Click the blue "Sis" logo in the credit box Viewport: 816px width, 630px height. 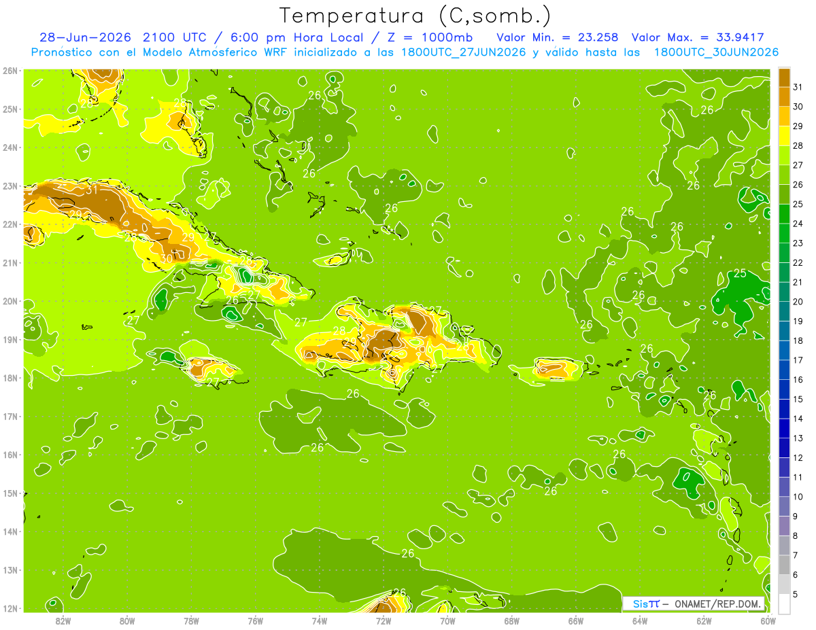640,603
